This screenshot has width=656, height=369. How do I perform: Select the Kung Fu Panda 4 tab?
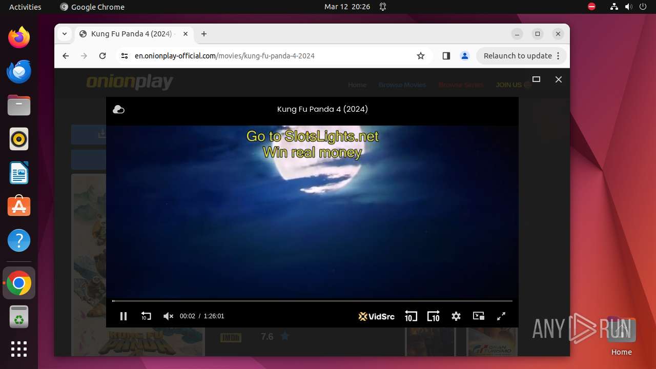click(134, 34)
